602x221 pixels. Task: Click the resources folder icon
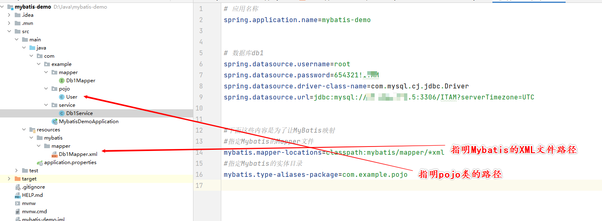pyautogui.click(x=32, y=130)
